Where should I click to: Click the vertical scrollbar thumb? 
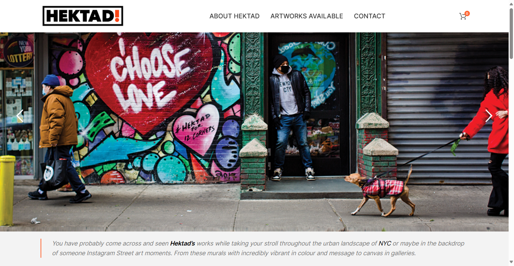511,33
